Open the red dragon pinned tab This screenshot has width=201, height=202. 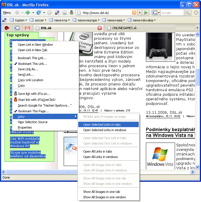(7, 28)
